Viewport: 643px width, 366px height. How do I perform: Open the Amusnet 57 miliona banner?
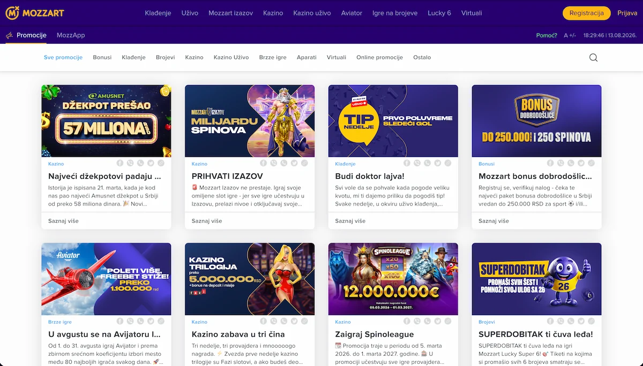(x=106, y=121)
